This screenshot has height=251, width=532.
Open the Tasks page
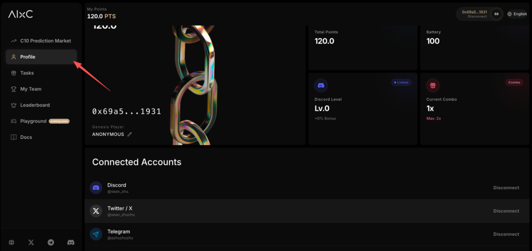click(27, 73)
